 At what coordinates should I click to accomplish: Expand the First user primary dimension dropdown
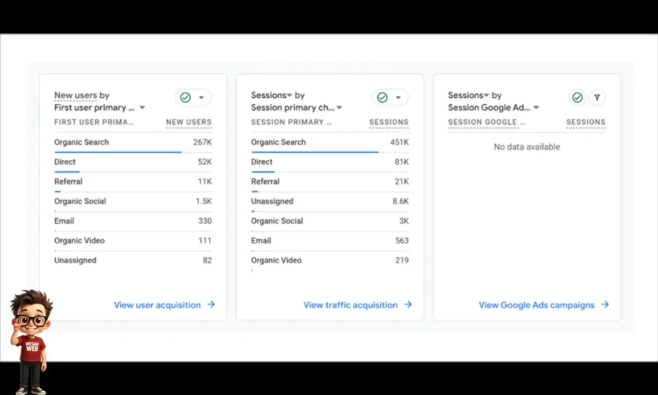tap(143, 108)
